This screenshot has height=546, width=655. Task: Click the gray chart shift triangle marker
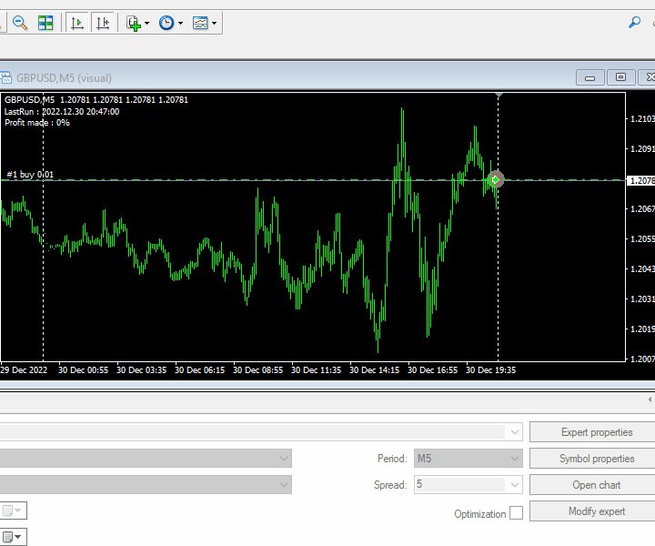[x=498, y=95]
